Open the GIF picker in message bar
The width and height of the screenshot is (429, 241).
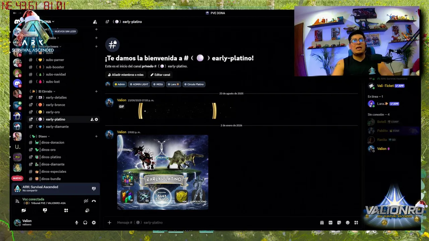click(x=330, y=223)
